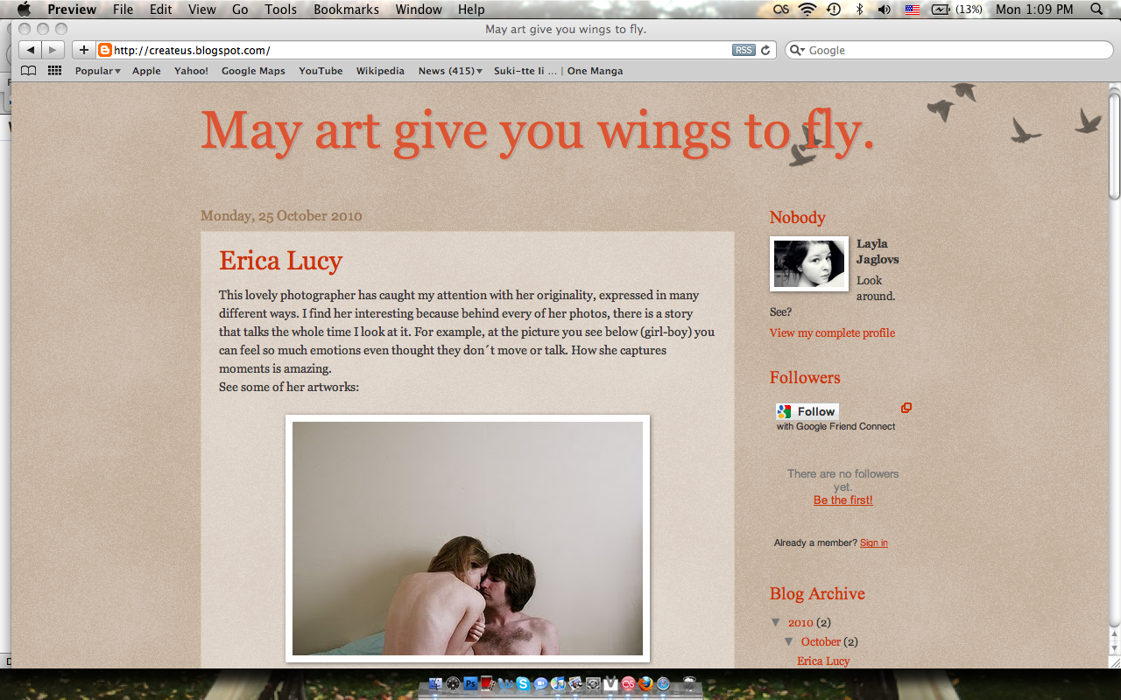Go back with the browser back arrow

(x=31, y=50)
